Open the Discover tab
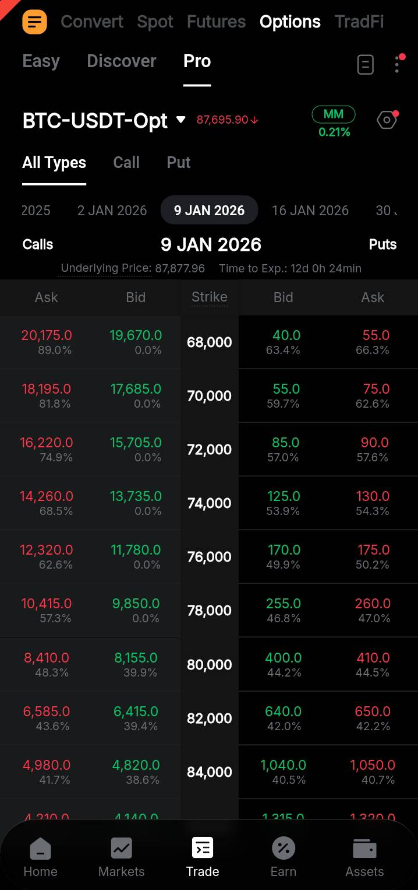Viewport: 418px width, 890px height. coord(121,61)
